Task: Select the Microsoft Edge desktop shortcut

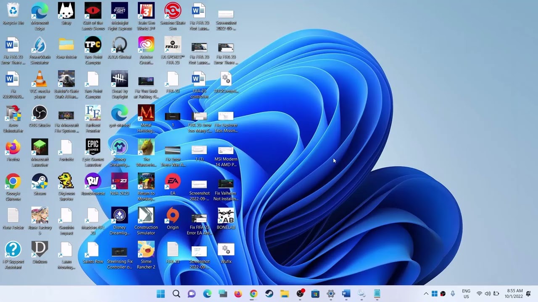Action: (40, 17)
